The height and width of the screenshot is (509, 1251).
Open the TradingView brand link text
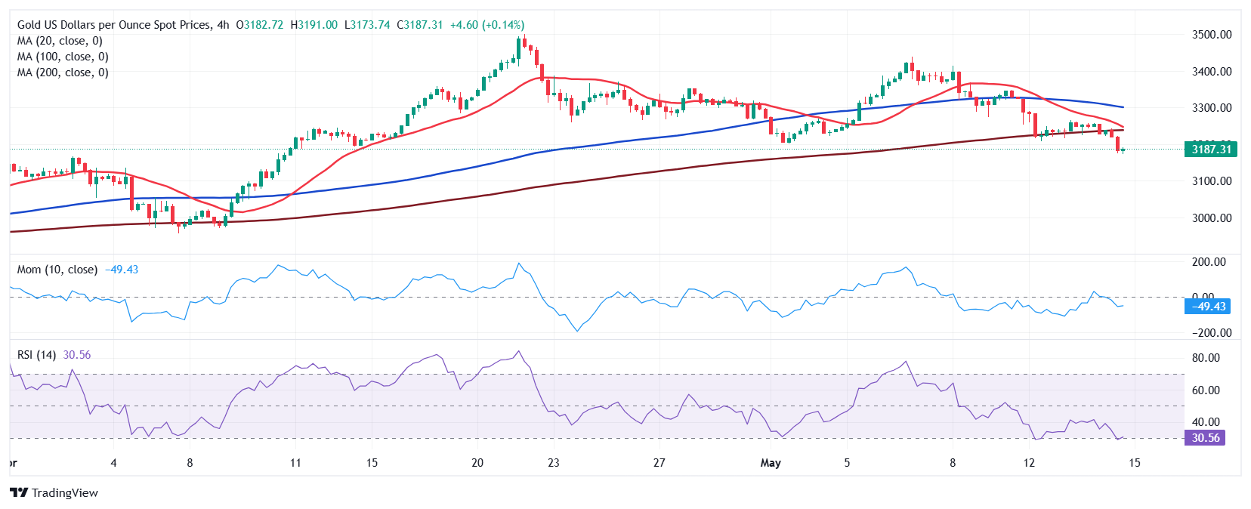click(x=65, y=492)
